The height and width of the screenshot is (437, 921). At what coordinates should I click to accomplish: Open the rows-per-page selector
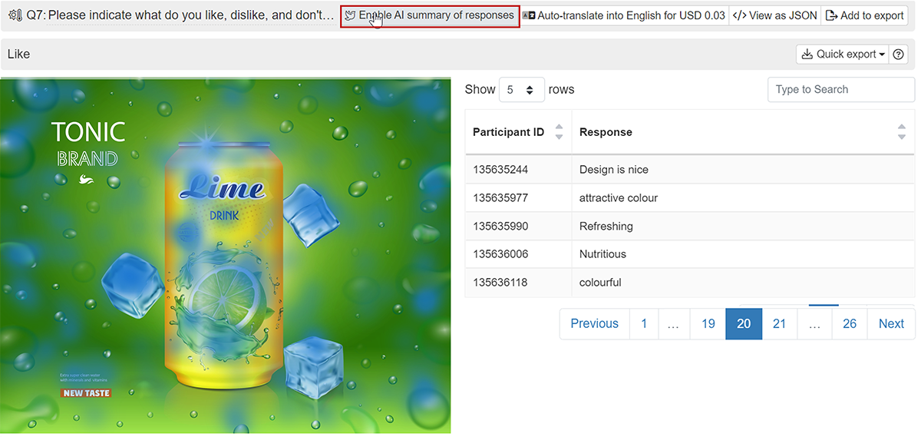click(521, 90)
